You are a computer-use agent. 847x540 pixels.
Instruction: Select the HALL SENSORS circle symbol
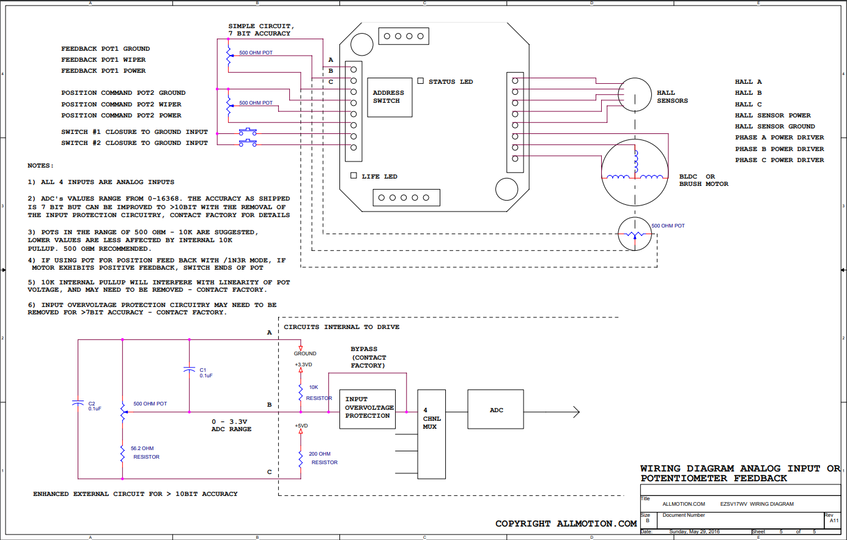click(x=635, y=95)
